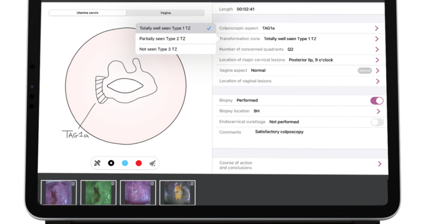Remove the third thumbnail via its trash icon

(152, 184)
